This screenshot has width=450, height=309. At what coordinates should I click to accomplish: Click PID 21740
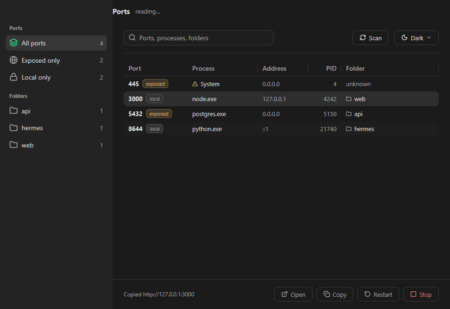(x=328, y=129)
